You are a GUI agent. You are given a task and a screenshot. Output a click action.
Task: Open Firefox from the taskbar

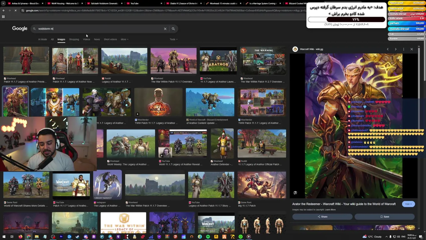20,237
